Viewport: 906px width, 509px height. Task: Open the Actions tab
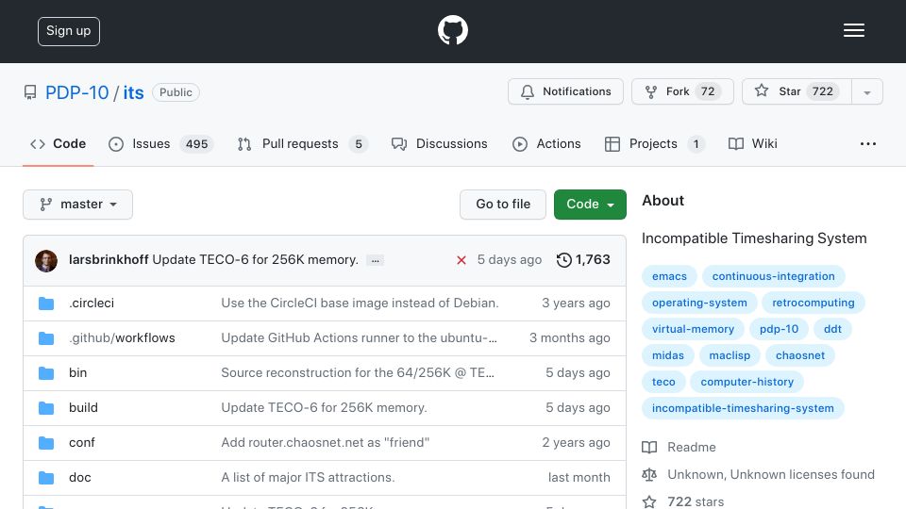click(x=546, y=143)
